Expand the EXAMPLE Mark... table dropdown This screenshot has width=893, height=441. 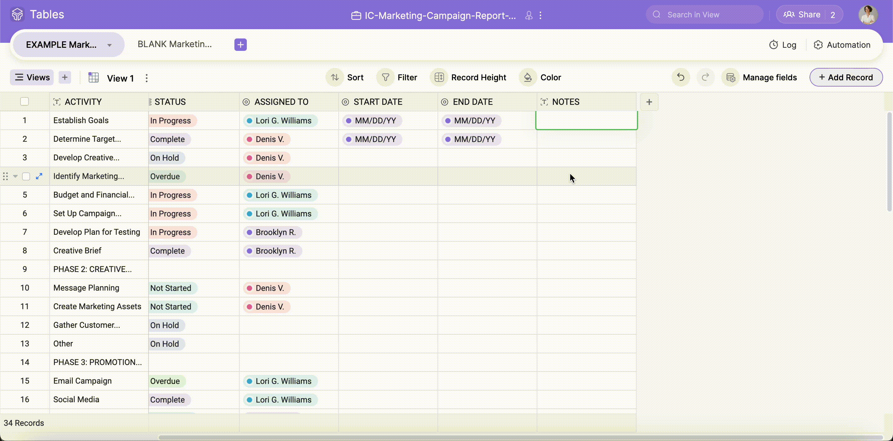click(x=109, y=45)
